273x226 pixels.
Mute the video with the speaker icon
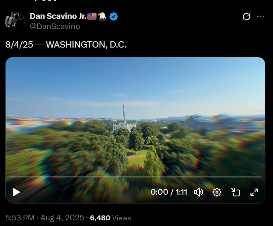pyautogui.click(x=199, y=192)
